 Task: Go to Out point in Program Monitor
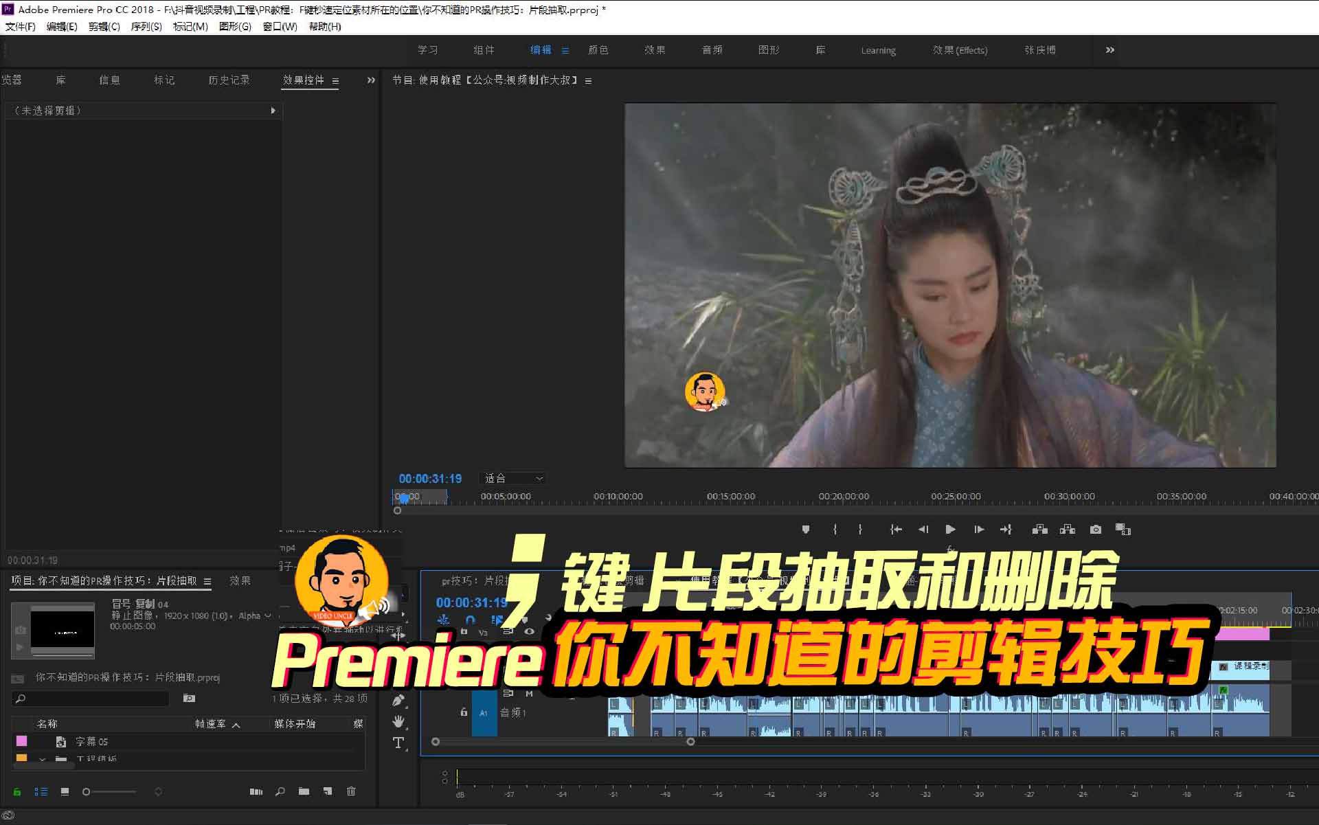coord(1006,529)
